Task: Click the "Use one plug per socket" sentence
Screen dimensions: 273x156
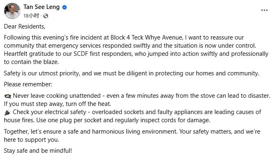Action: click(x=123, y=120)
